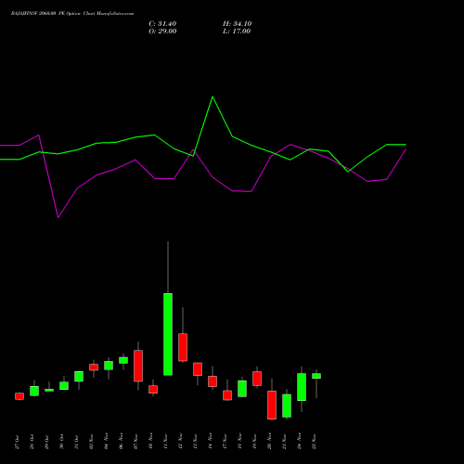Click the close value 'C: 31.40'
This screenshot has height=464, width=464.
tap(162, 24)
